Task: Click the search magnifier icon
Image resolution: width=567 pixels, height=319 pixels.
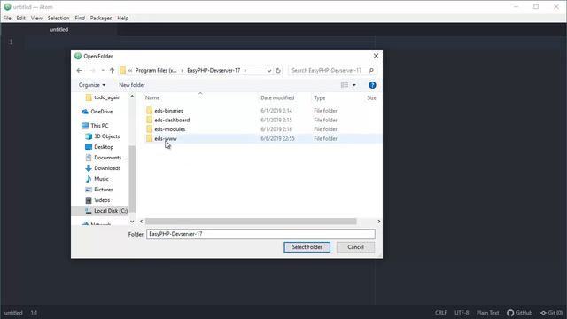Action: pos(371,71)
